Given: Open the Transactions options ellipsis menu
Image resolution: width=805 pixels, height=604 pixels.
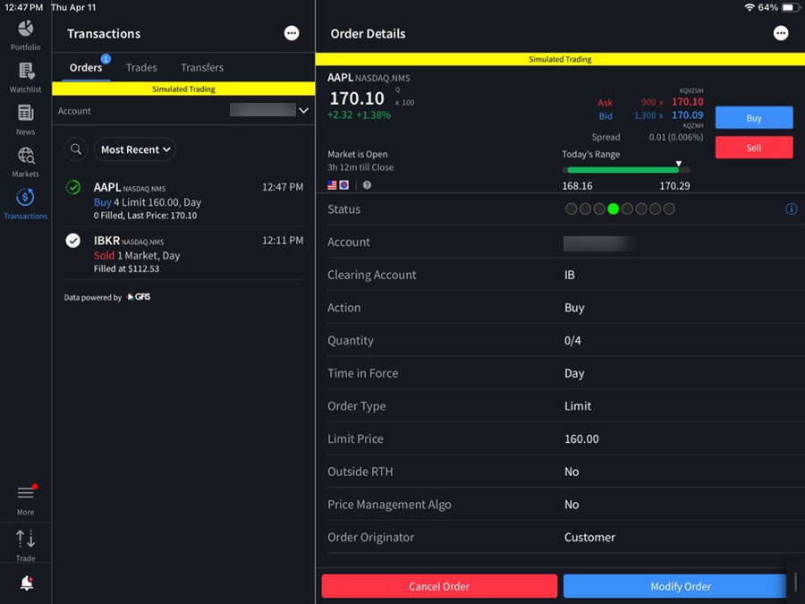Looking at the screenshot, I should (x=292, y=33).
